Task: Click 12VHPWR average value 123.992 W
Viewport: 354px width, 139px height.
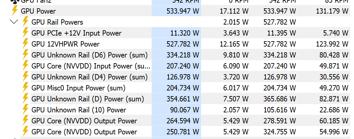Action: coord(332,44)
